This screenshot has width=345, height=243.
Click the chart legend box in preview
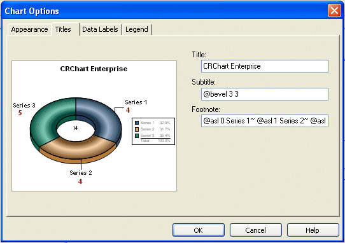153,131
